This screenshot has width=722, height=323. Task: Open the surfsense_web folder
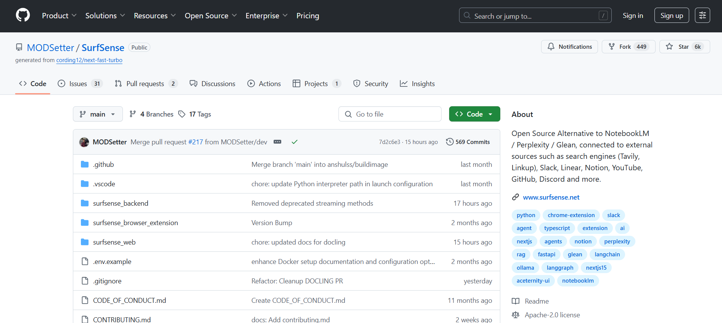(114, 242)
